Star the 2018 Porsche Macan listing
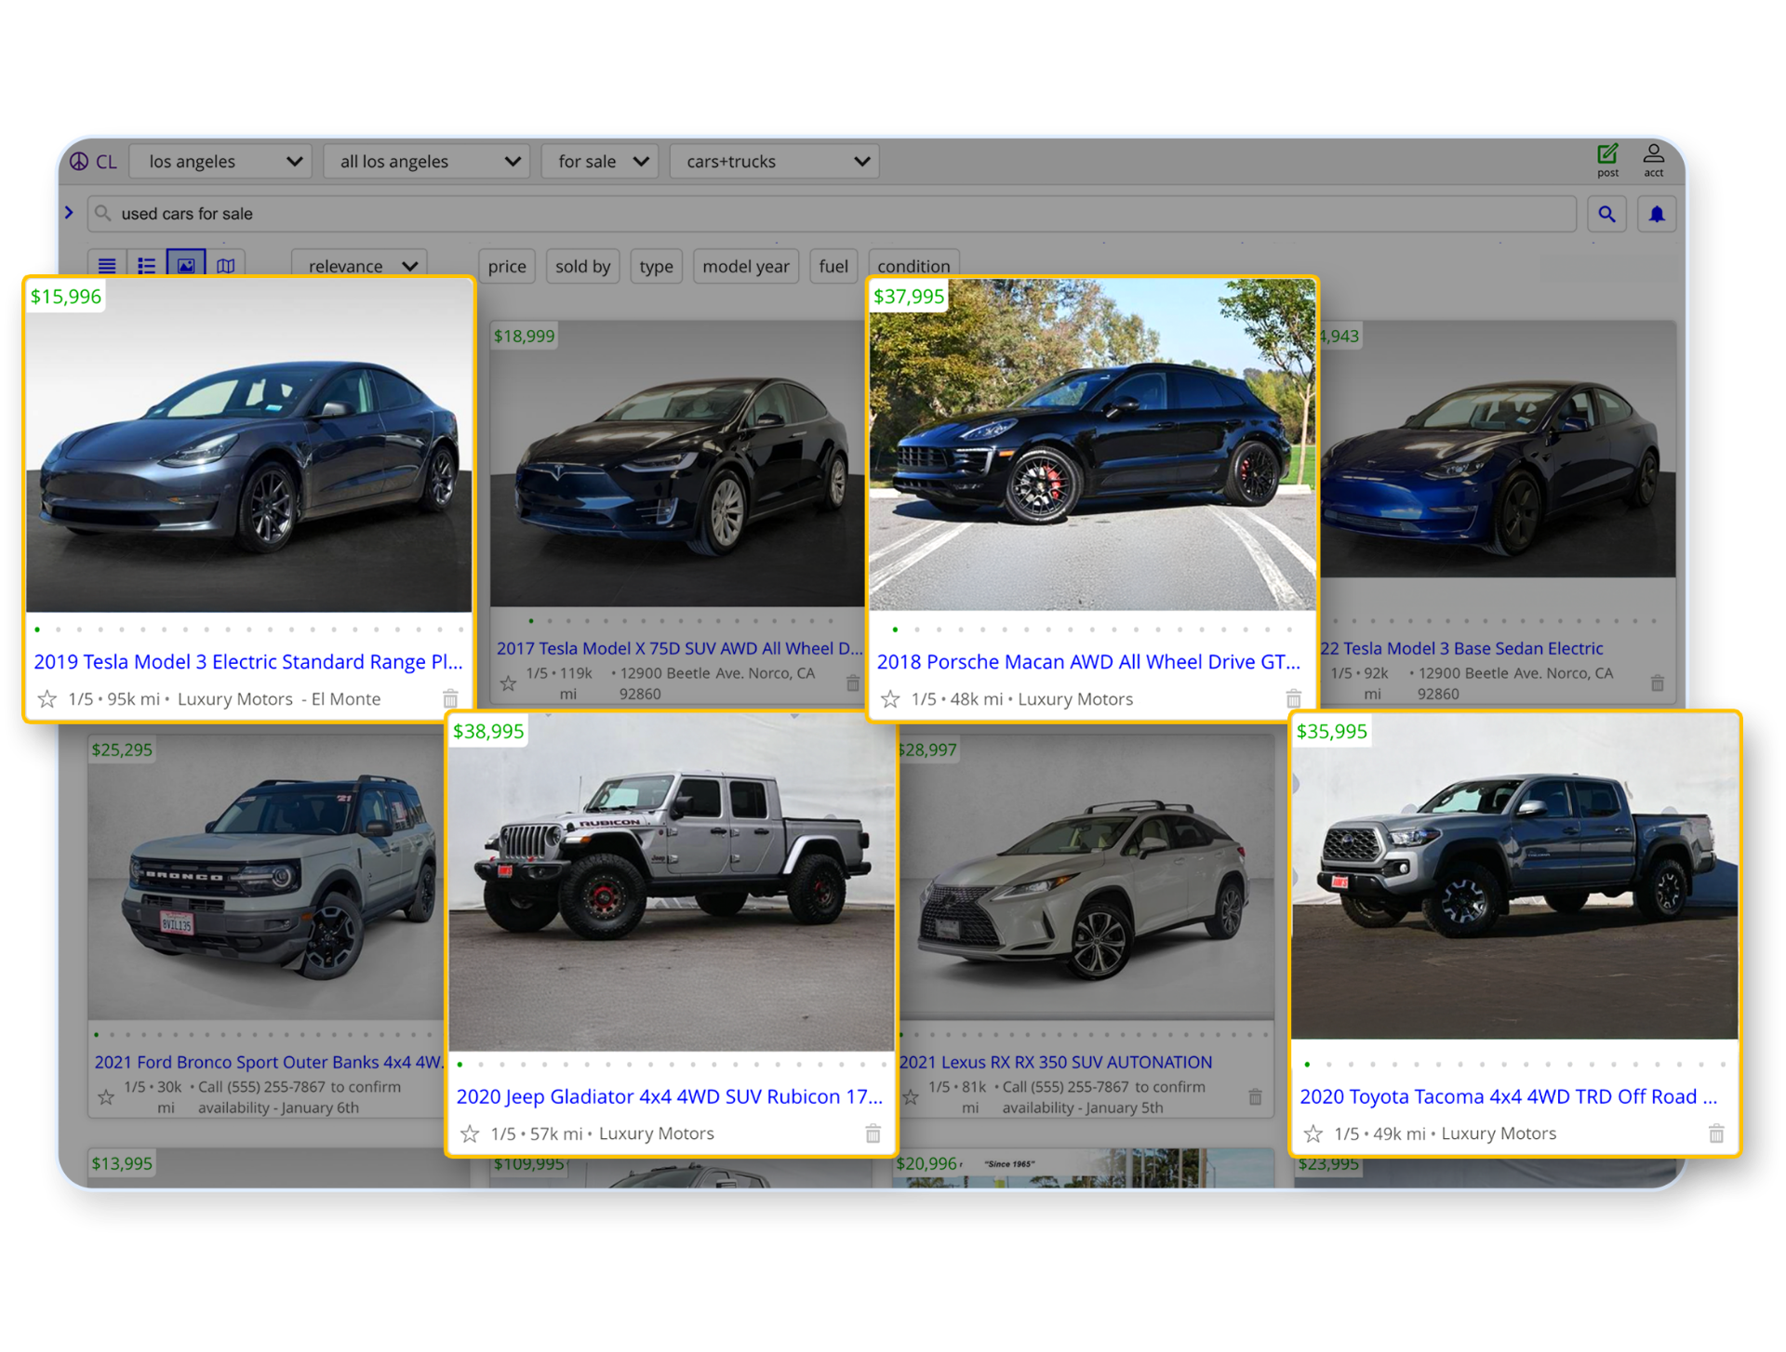 (x=890, y=698)
